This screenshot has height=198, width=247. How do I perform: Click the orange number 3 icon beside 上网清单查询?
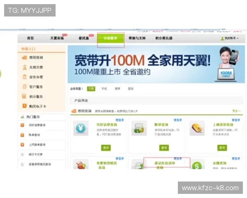pos(22,145)
